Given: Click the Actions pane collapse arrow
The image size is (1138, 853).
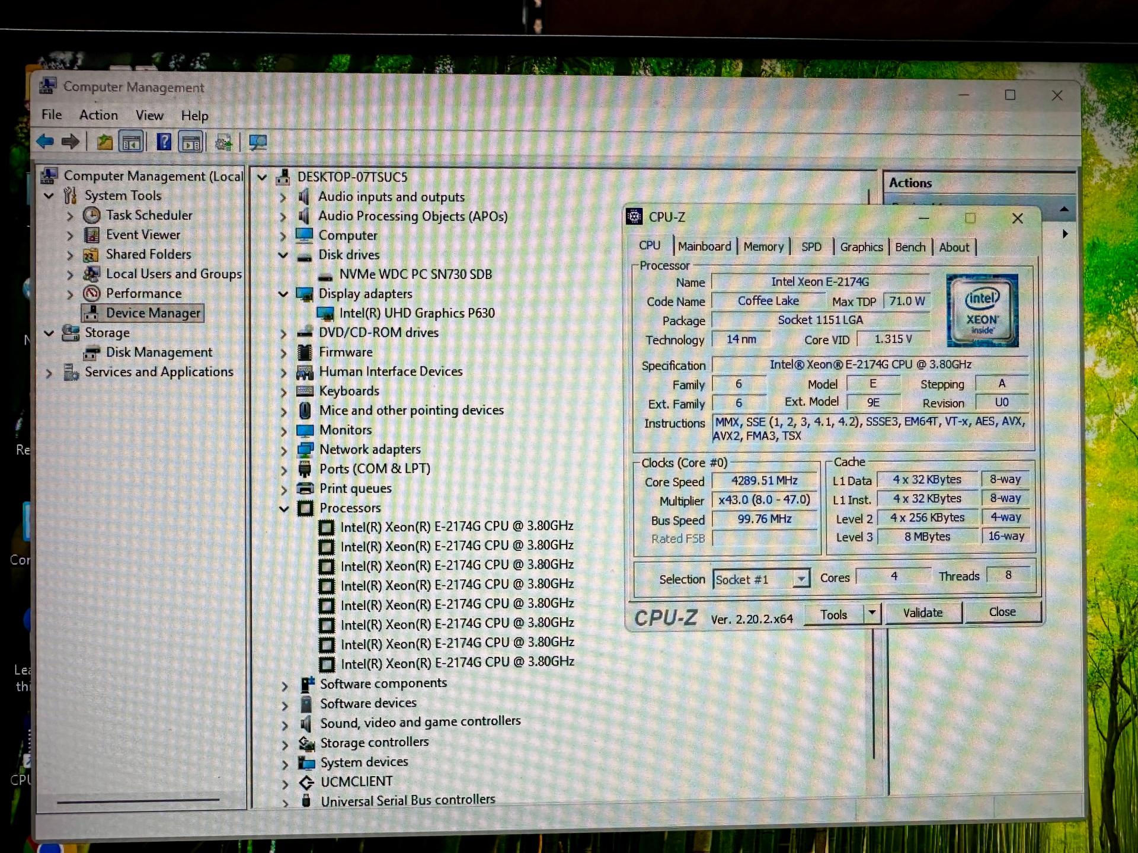Looking at the screenshot, I should (x=1065, y=209).
